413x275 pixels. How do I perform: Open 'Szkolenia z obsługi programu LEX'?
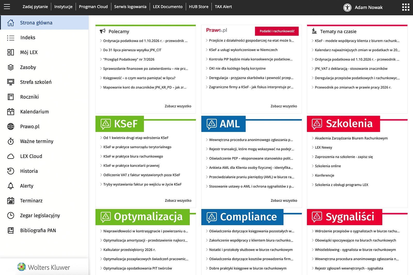(341, 185)
